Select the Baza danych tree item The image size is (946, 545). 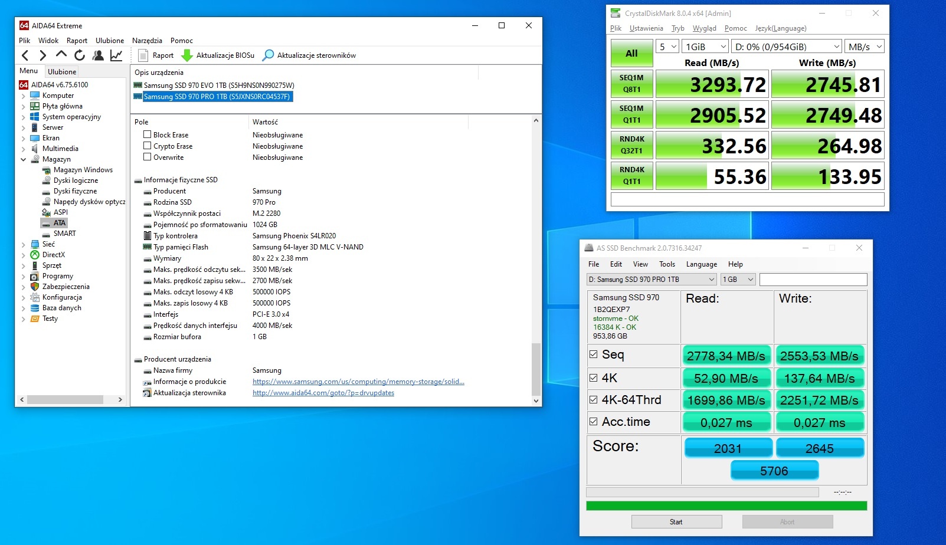pyautogui.click(x=62, y=308)
